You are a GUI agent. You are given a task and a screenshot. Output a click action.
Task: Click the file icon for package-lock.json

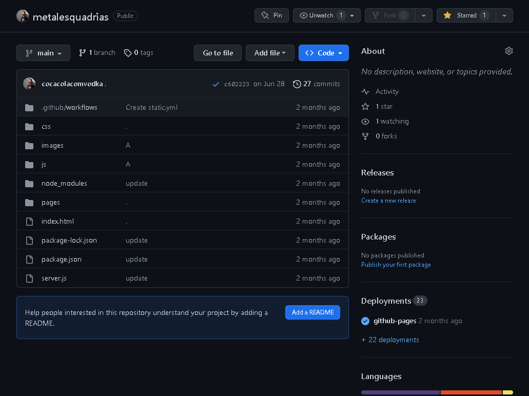[x=29, y=240]
